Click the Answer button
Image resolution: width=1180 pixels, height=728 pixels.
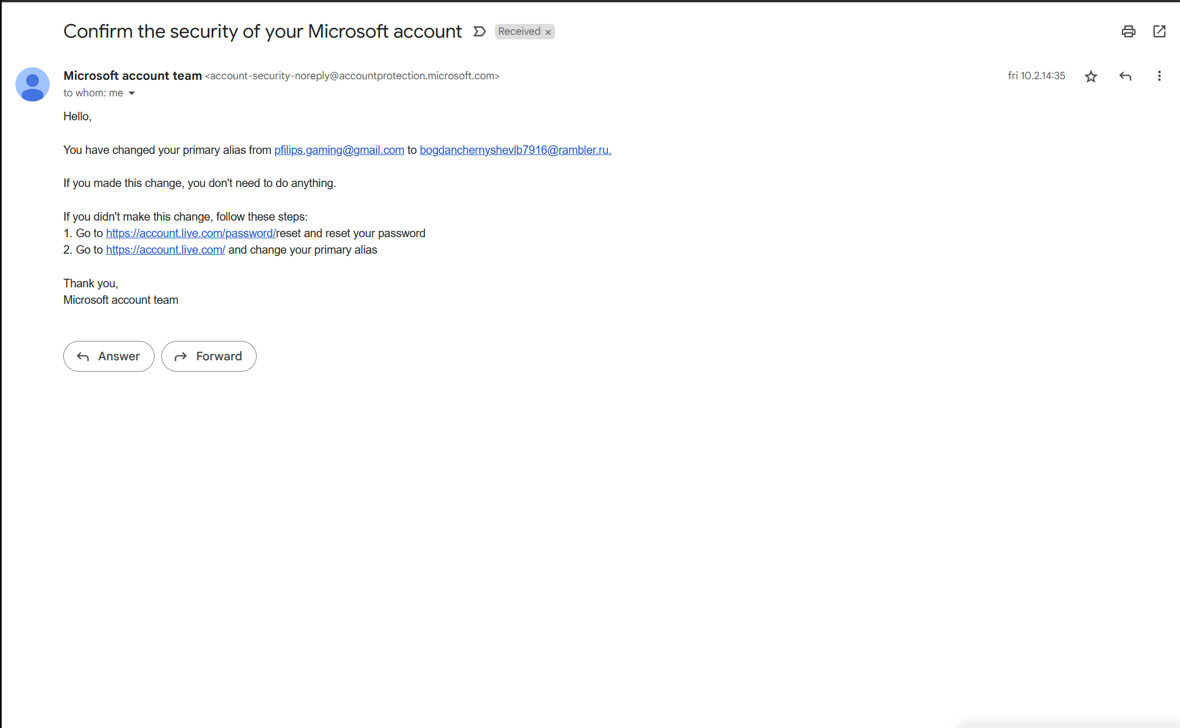coord(109,356)
